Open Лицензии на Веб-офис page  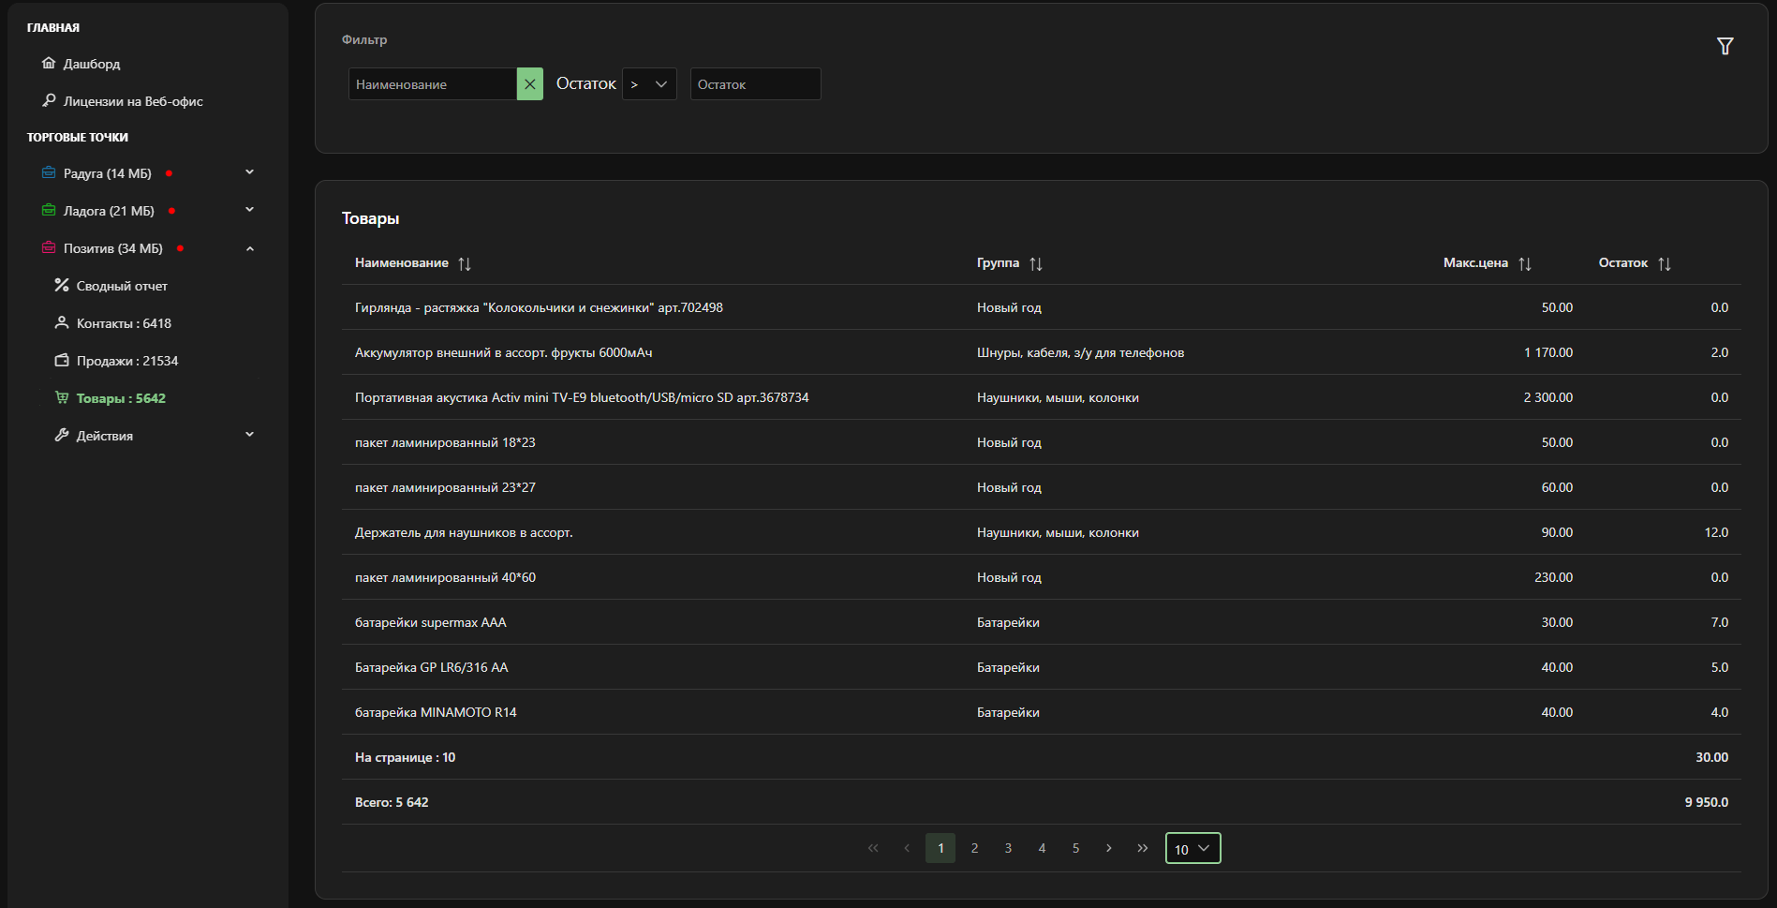pos(132,101)
